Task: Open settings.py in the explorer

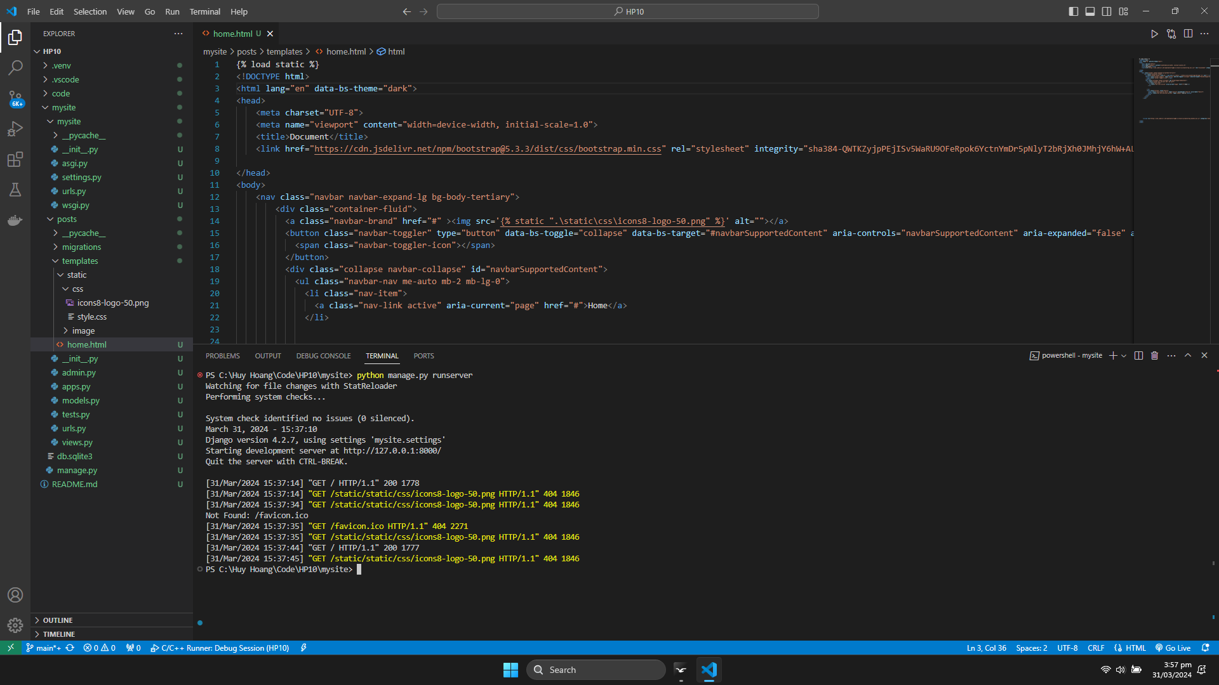Action: pyautogui.click(x=111, y=177)
